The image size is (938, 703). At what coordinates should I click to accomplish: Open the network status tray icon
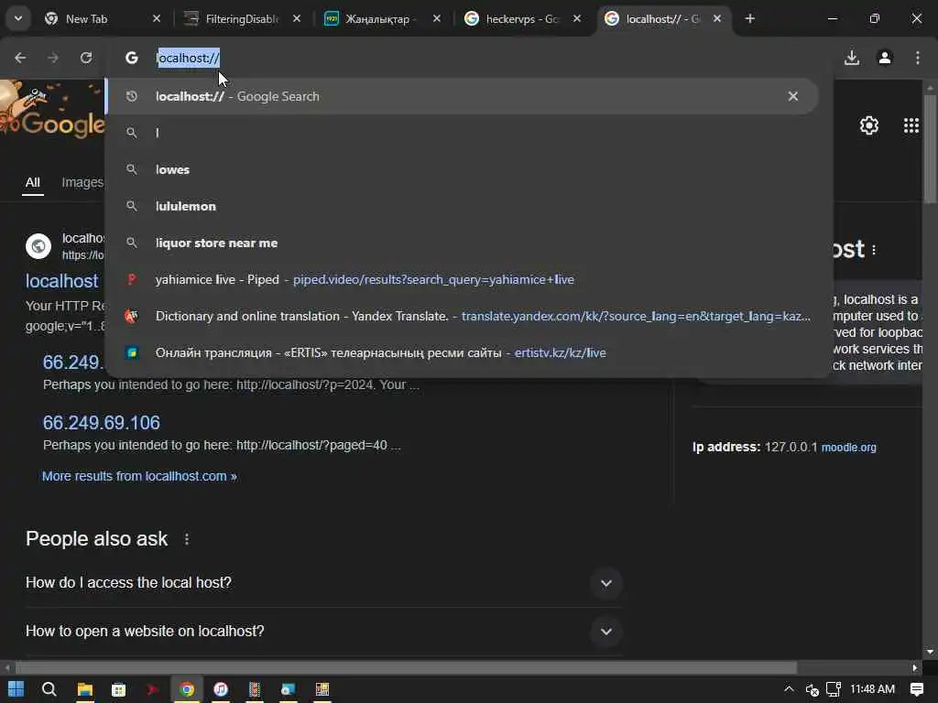point(834,689)
